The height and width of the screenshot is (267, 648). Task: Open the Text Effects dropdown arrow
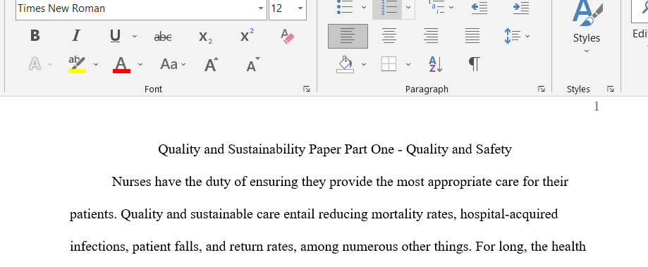[51, 64]
